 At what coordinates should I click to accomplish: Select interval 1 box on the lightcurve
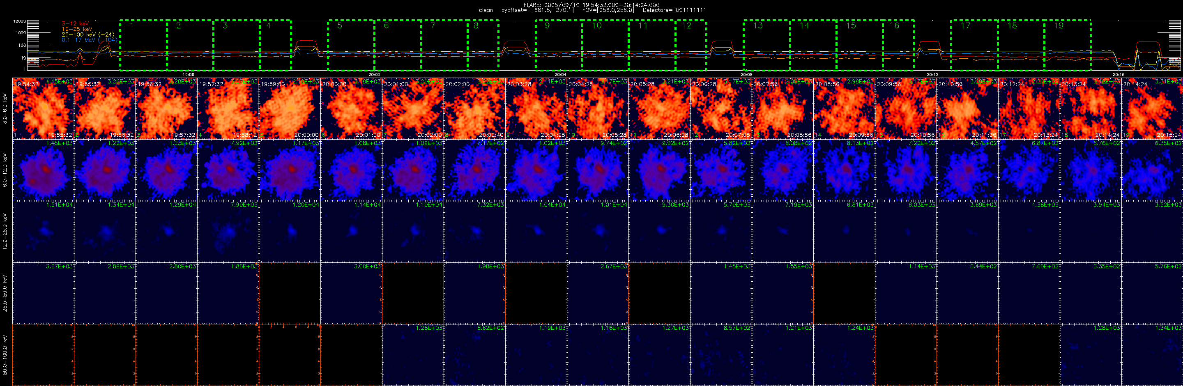point(143,45)
